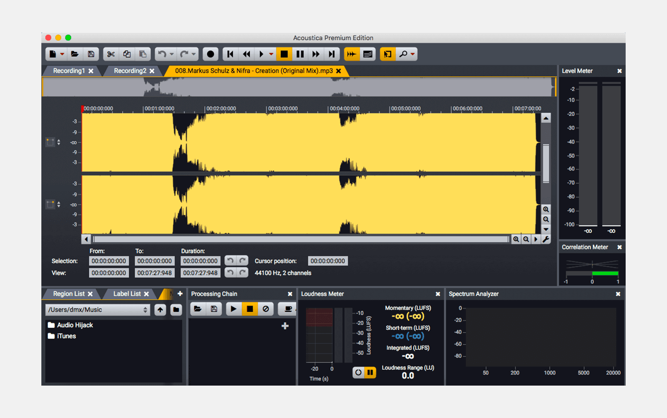Add an effect with the Processing Chain plus icon
This screenshot has width=667, height=418.
(x=285, y=326)
